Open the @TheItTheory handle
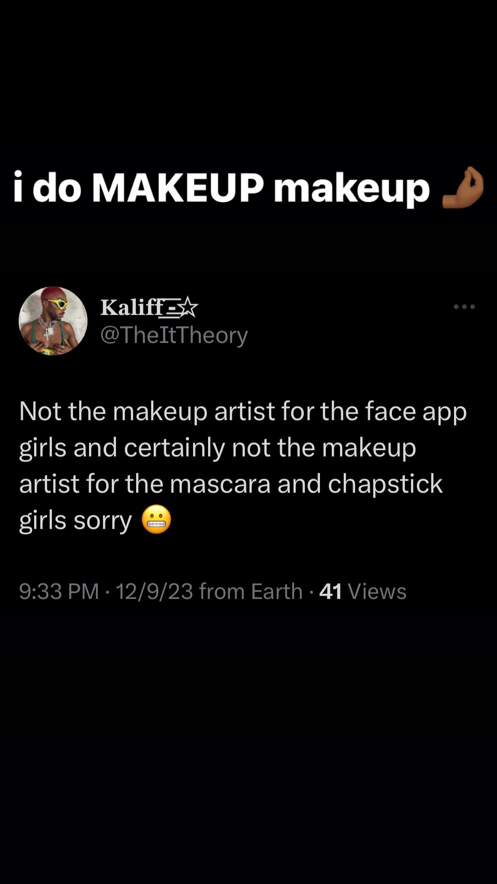497x884 pixels. tap(174, 335)
